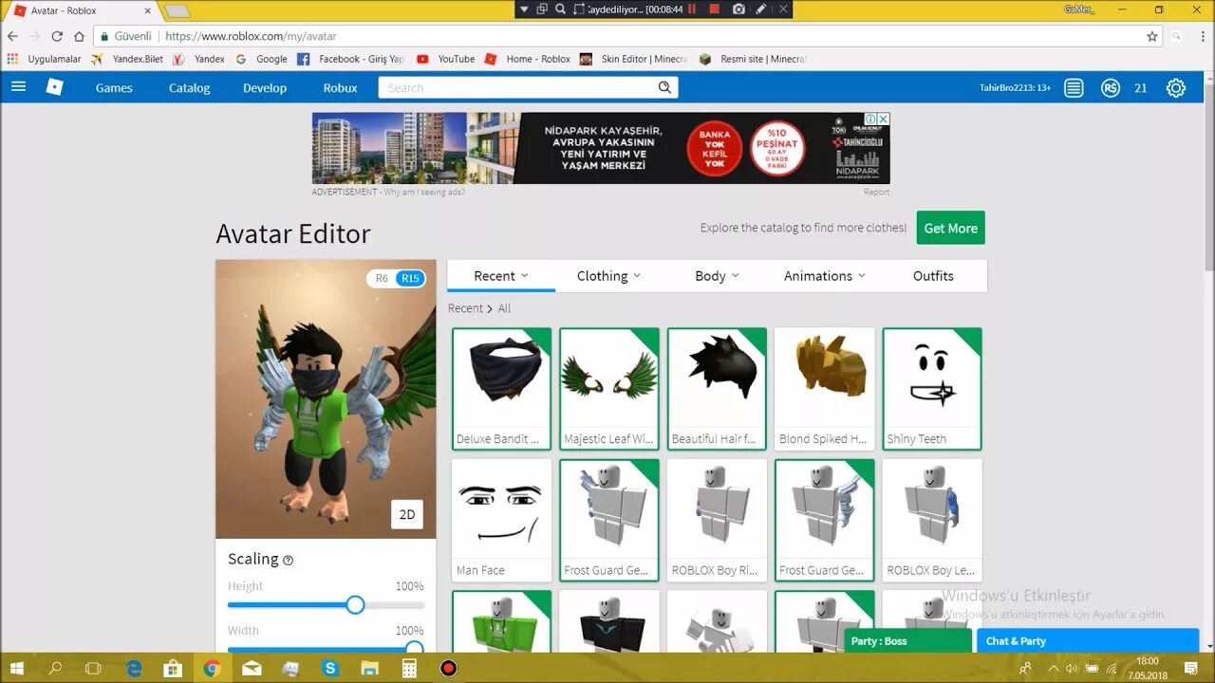
Task: Open the Roblox news feed icon
Action: pos(1074,88)
